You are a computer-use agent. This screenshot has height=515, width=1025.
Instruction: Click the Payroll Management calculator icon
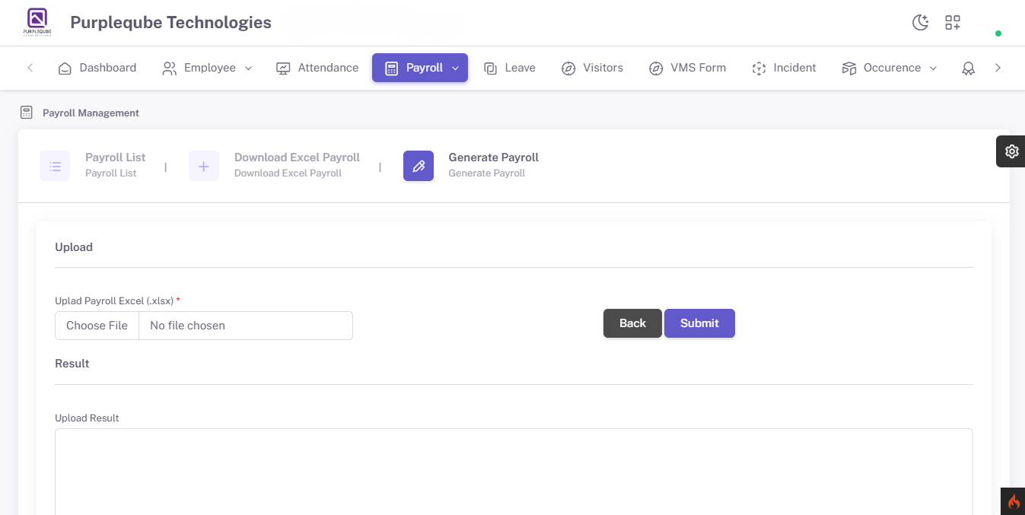point(27,113)
